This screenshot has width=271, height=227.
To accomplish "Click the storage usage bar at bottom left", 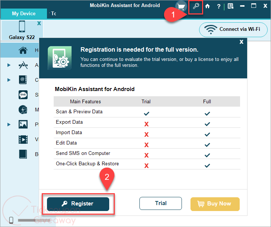I will 34,220.
